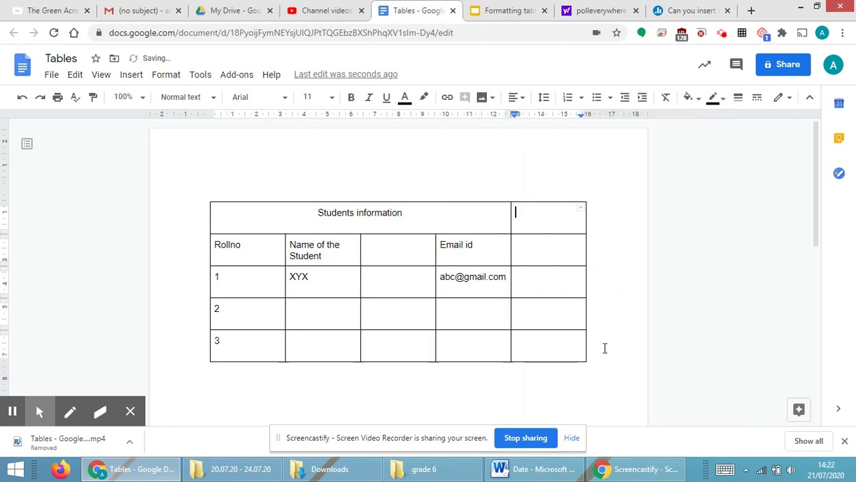Clear formatting from the text

pos(665,98)
